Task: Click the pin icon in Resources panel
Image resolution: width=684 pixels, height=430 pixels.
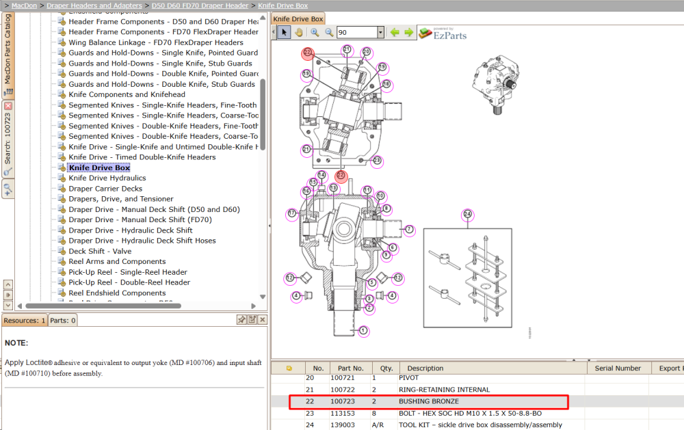Action: pyautogui.click(x=241, y=320)
